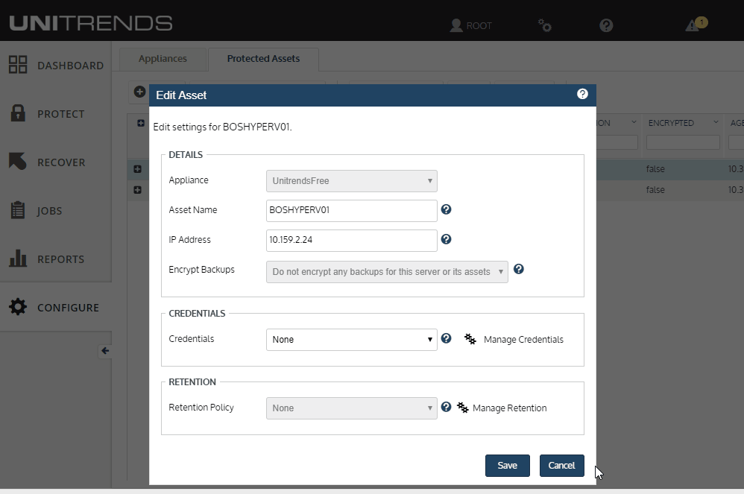
Task: Expand first asset row plus icon
Action: click(138, 169)
